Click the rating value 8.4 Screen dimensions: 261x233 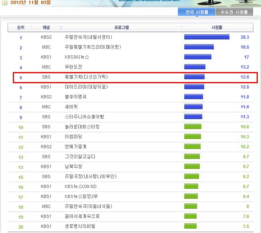[246, 196]
